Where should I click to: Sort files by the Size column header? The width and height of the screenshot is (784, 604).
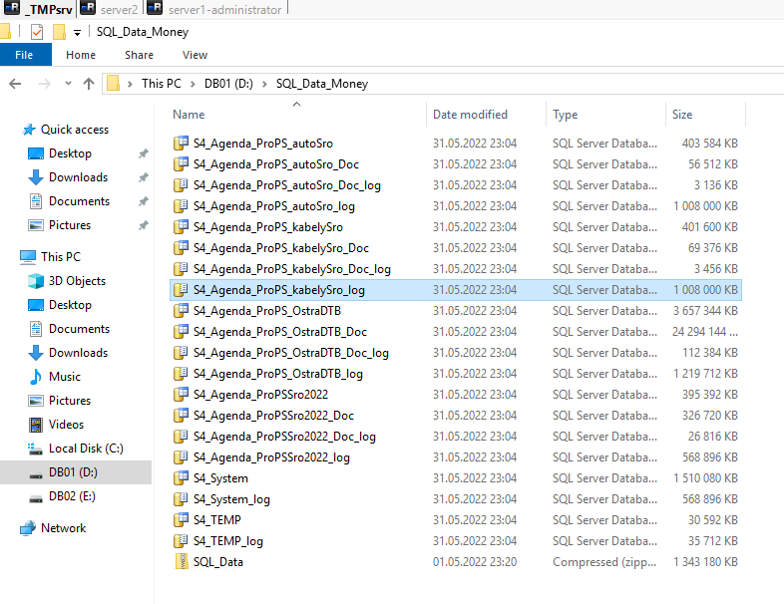[682, 115]
